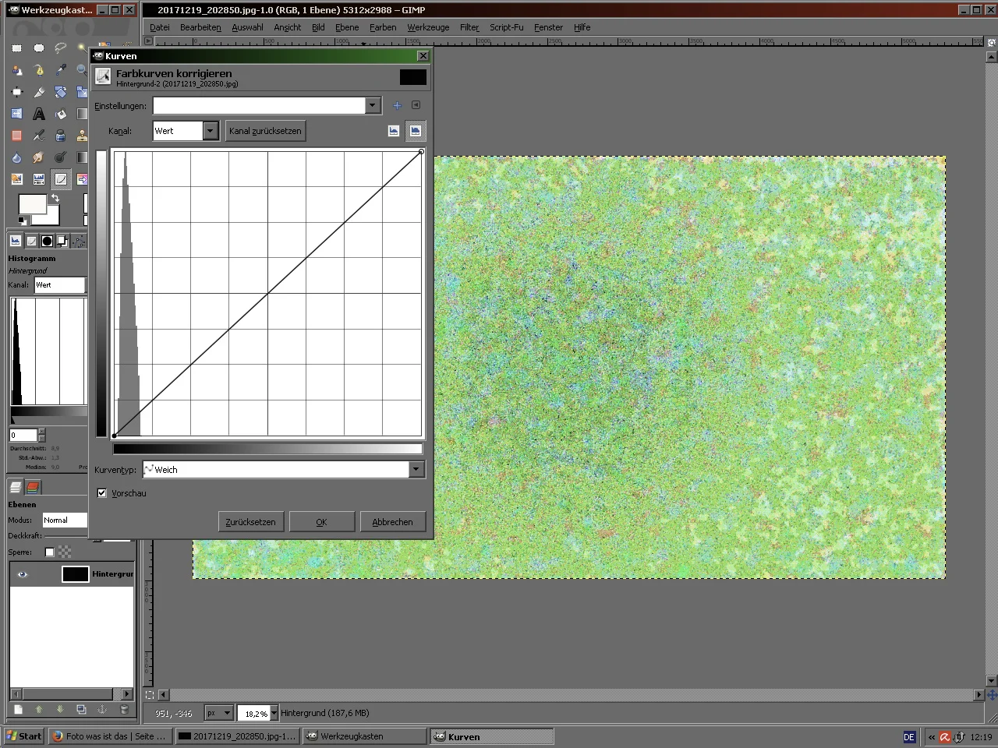This screenshot has width=998, height=748.
Task: Click the Kanal zurücksetzen button
Action: pyautogui.click(x=265, y=131)
